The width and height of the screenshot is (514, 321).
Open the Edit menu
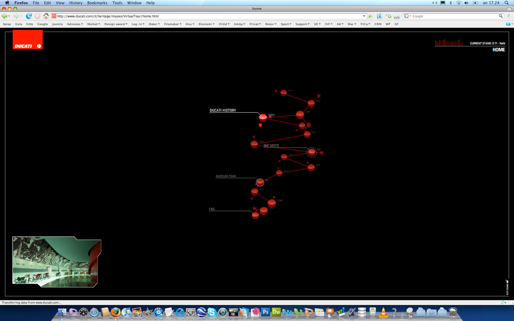point(48,3)
